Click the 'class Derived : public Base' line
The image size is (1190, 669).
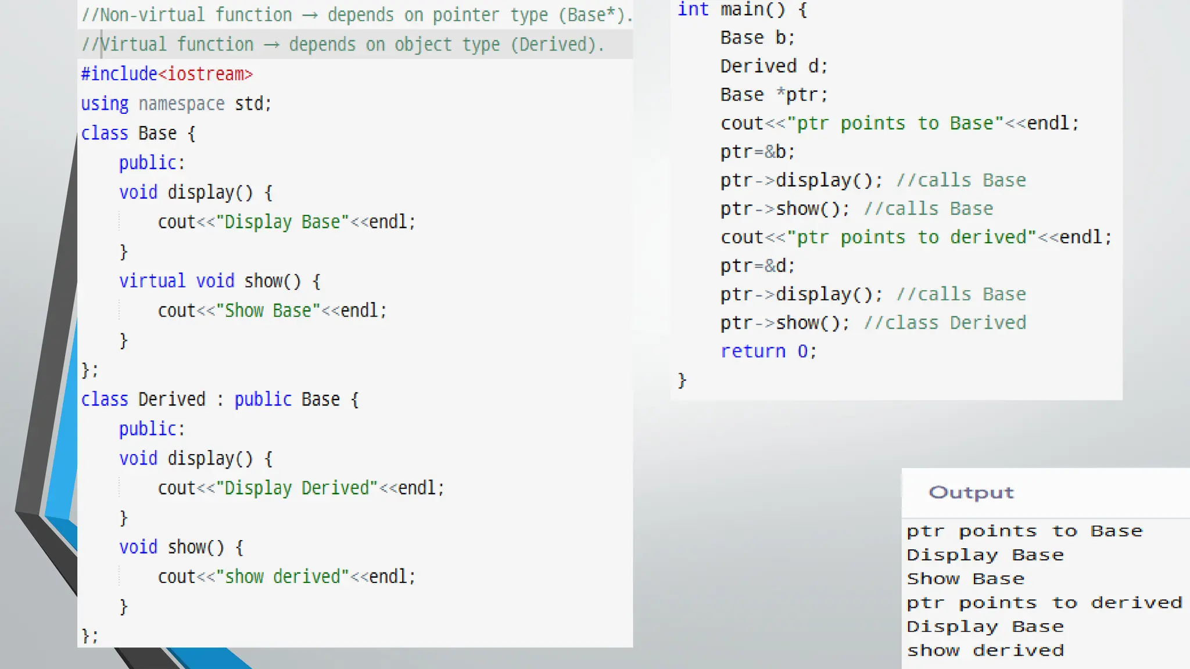(x=220, y=400)
